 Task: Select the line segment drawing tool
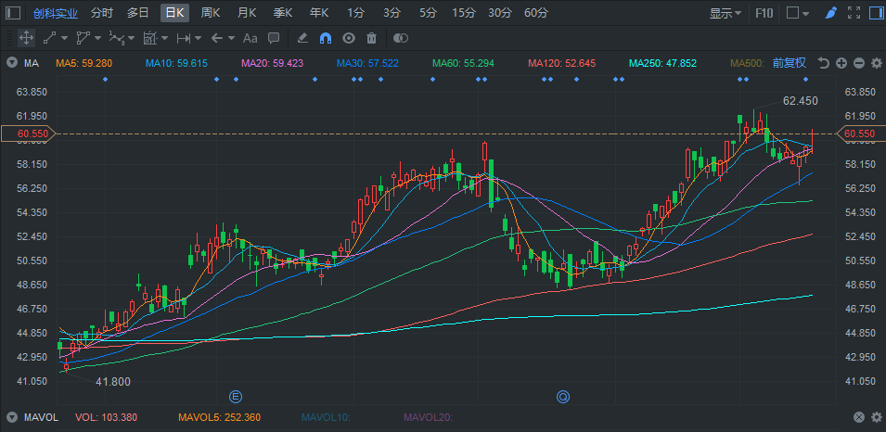(50, 38)
